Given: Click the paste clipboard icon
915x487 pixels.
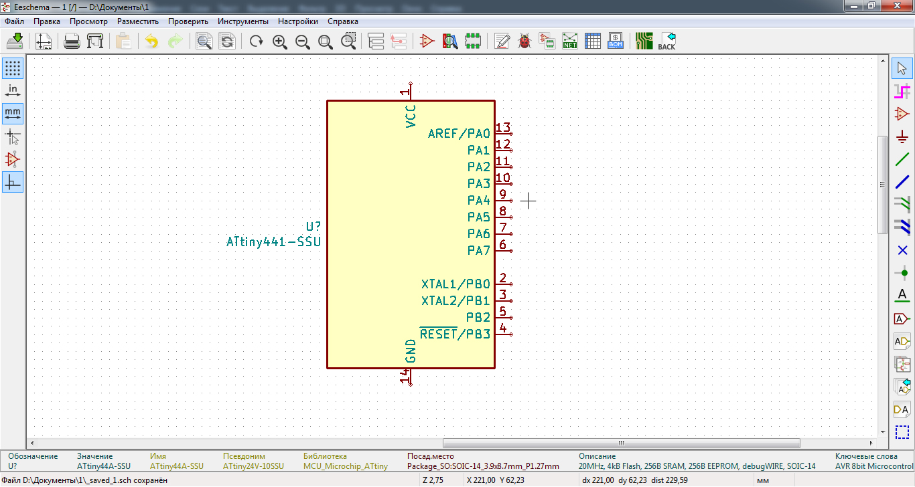Looking at the screenshot, I should point(123,41).
